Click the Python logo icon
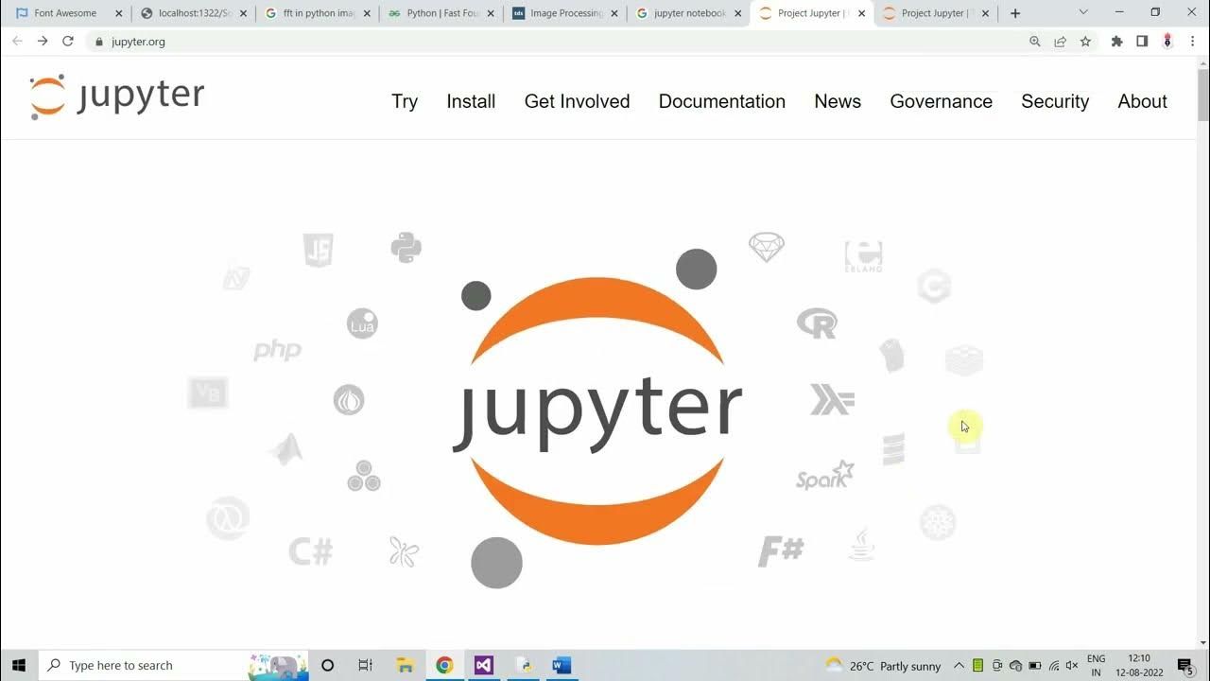 [x=406, y=248]
